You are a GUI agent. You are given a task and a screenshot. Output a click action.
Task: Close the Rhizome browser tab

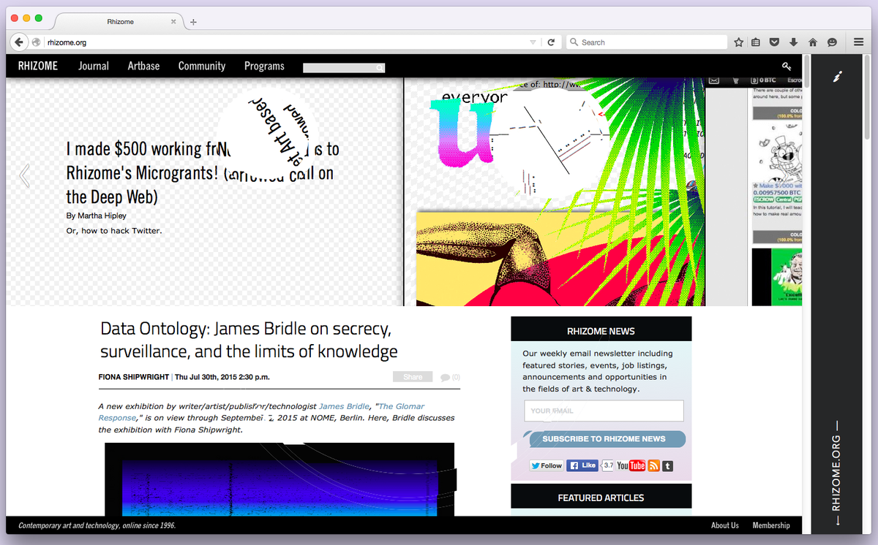coord(173,22)
